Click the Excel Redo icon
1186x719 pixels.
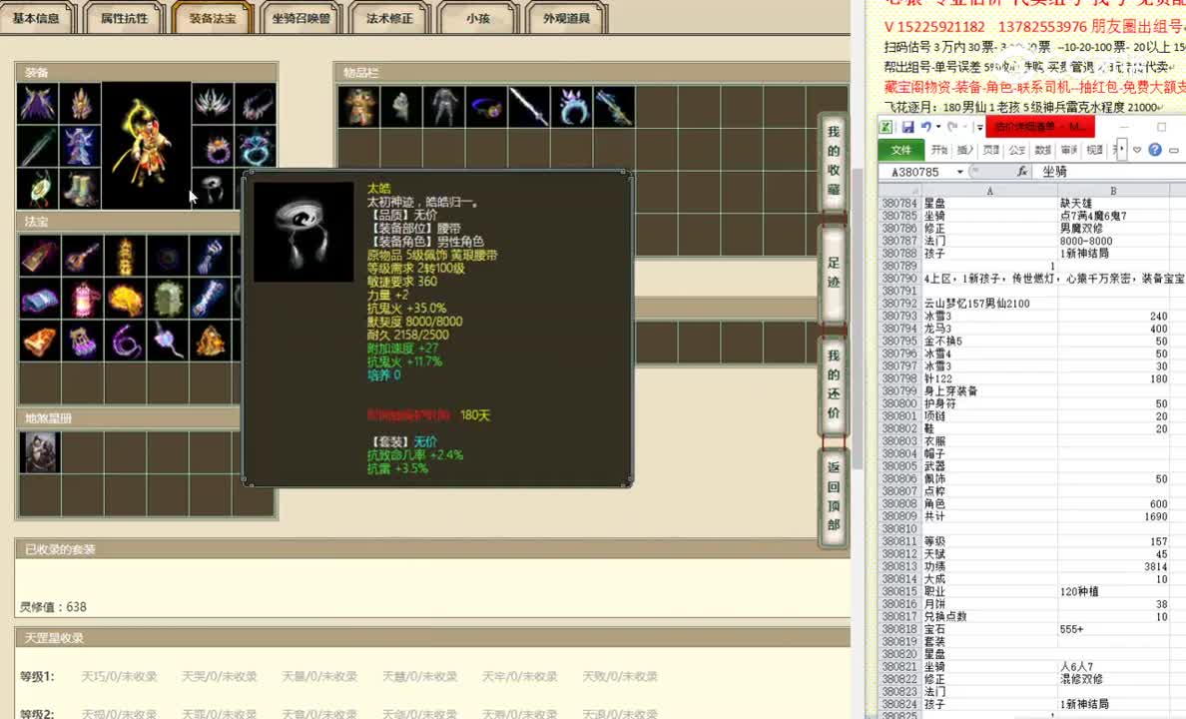(x=953, y=127)
